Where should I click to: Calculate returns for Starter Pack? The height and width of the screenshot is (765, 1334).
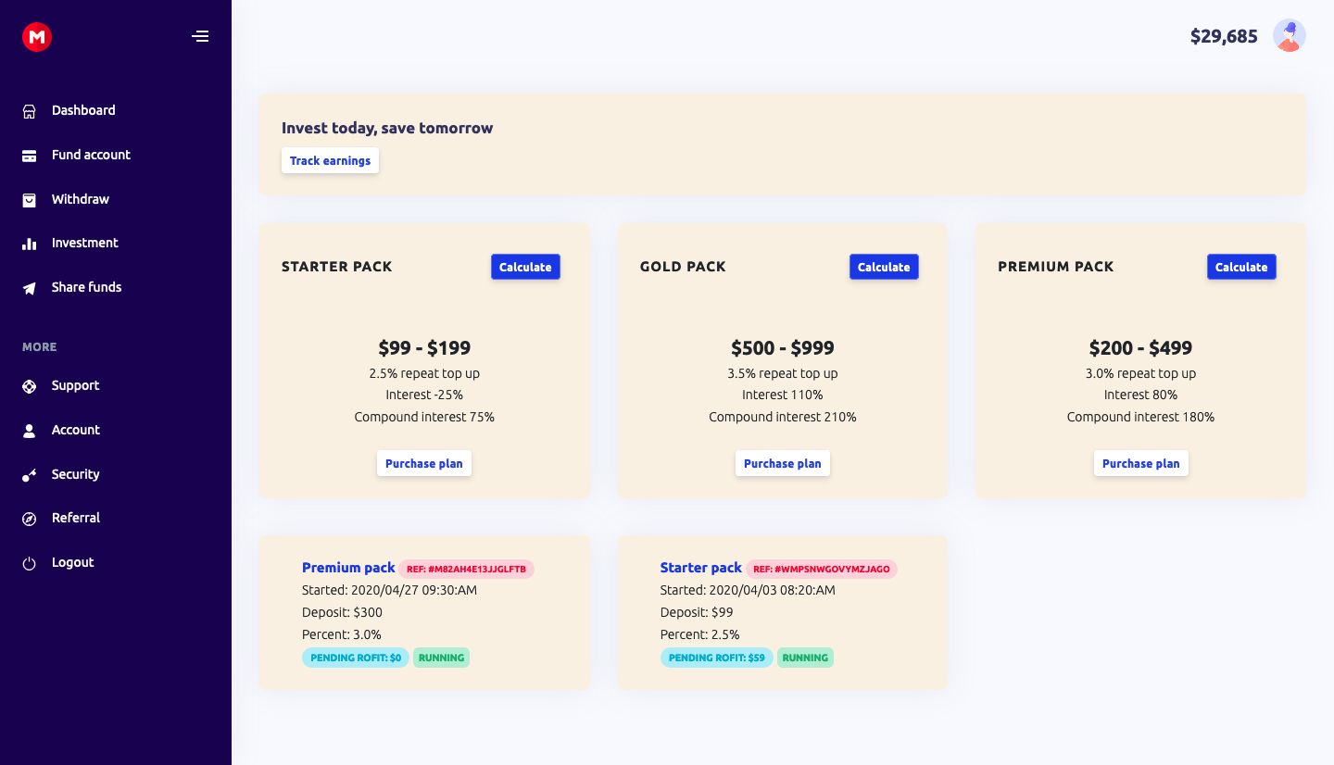coord(525,267)
